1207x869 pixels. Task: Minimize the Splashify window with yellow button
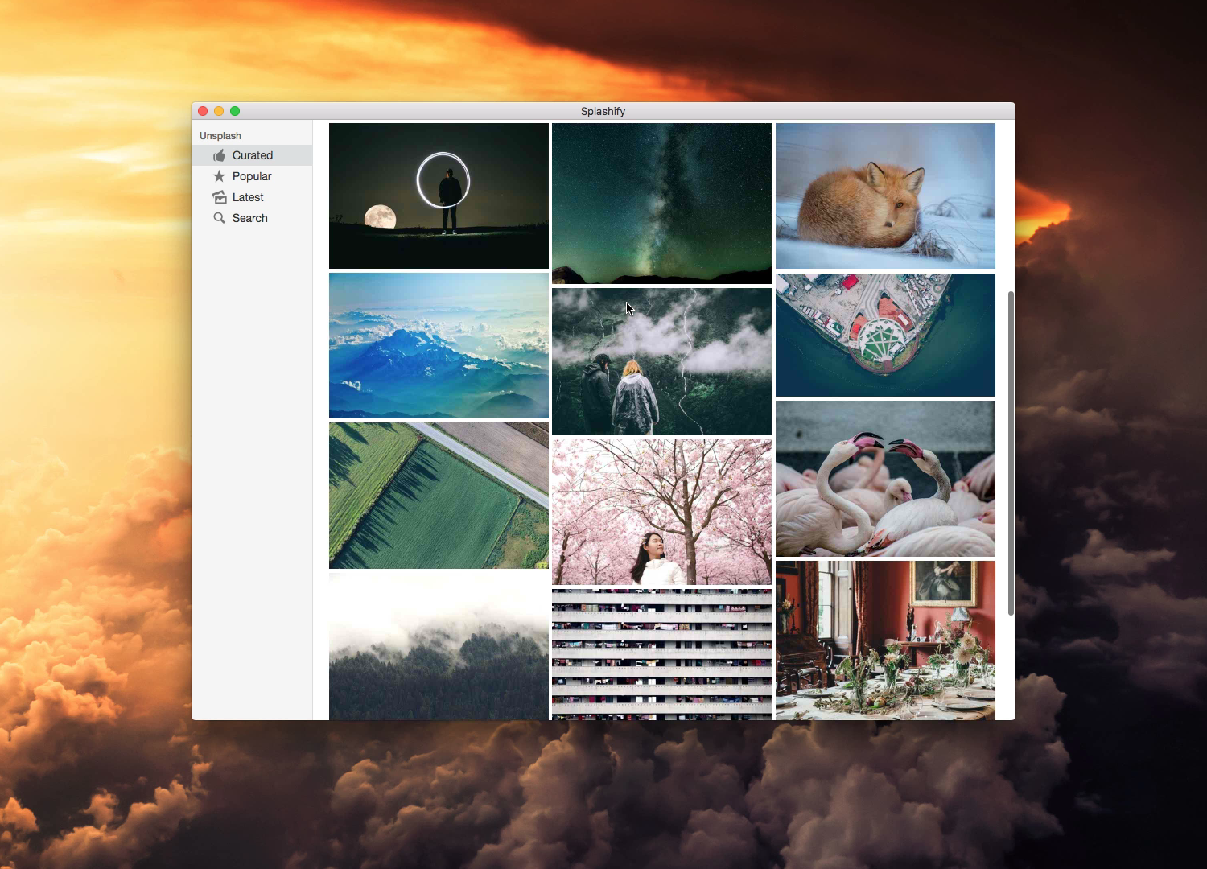(219, 111)
